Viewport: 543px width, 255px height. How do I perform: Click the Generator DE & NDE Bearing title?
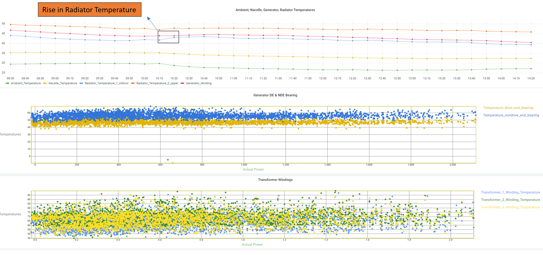(275, 95)
